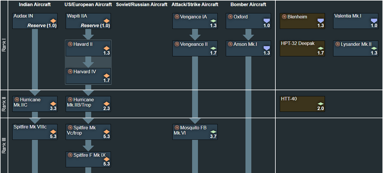
Task: Click the orange fighter diamond on Audax IN
Action: pyautogui.click(x=53, y=21)
